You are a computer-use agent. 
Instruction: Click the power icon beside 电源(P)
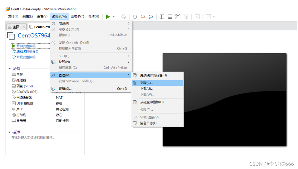[53, 23]
